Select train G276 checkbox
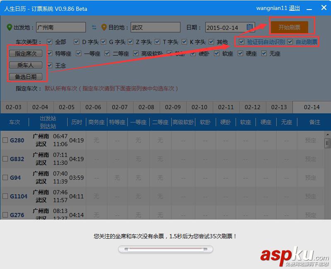331x269 pixels. (x=5, y=215)
